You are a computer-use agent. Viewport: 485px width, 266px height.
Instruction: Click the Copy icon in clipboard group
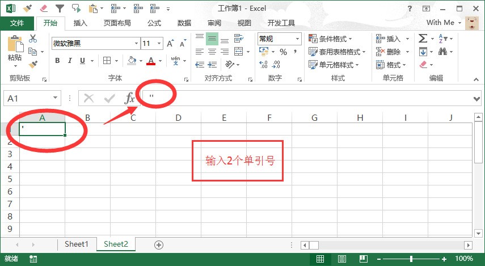[32, 52]
